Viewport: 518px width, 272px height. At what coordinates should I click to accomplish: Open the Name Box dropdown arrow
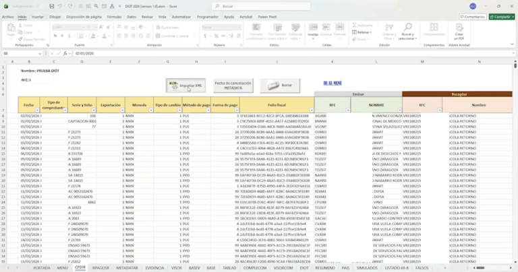click(x=40, y=53)
